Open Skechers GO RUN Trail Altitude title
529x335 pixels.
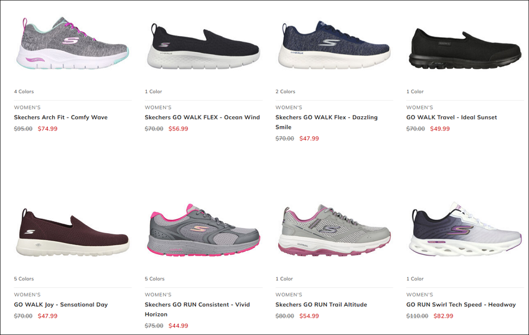pos(321,305)
